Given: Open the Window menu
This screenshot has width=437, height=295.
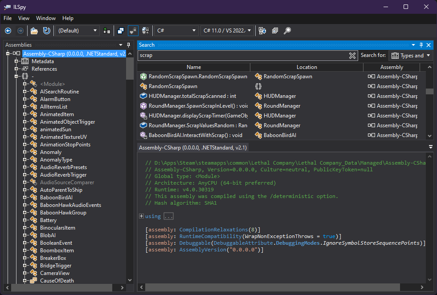Looking at the screenshot, I should (x=46, y=18).
